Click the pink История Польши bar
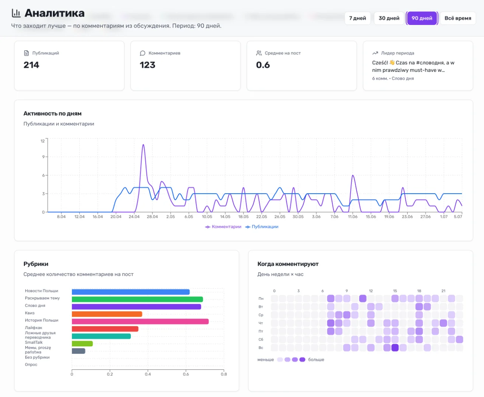 [140, 321]
